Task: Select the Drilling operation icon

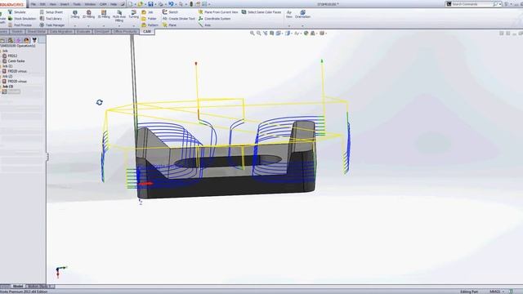Action: [75, 12]
